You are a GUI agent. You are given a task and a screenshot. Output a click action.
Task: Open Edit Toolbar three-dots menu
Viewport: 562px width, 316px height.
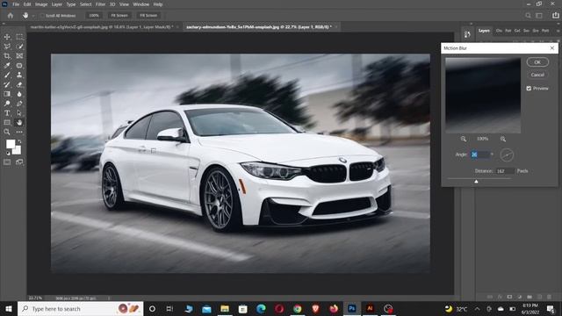pos(19,133)
